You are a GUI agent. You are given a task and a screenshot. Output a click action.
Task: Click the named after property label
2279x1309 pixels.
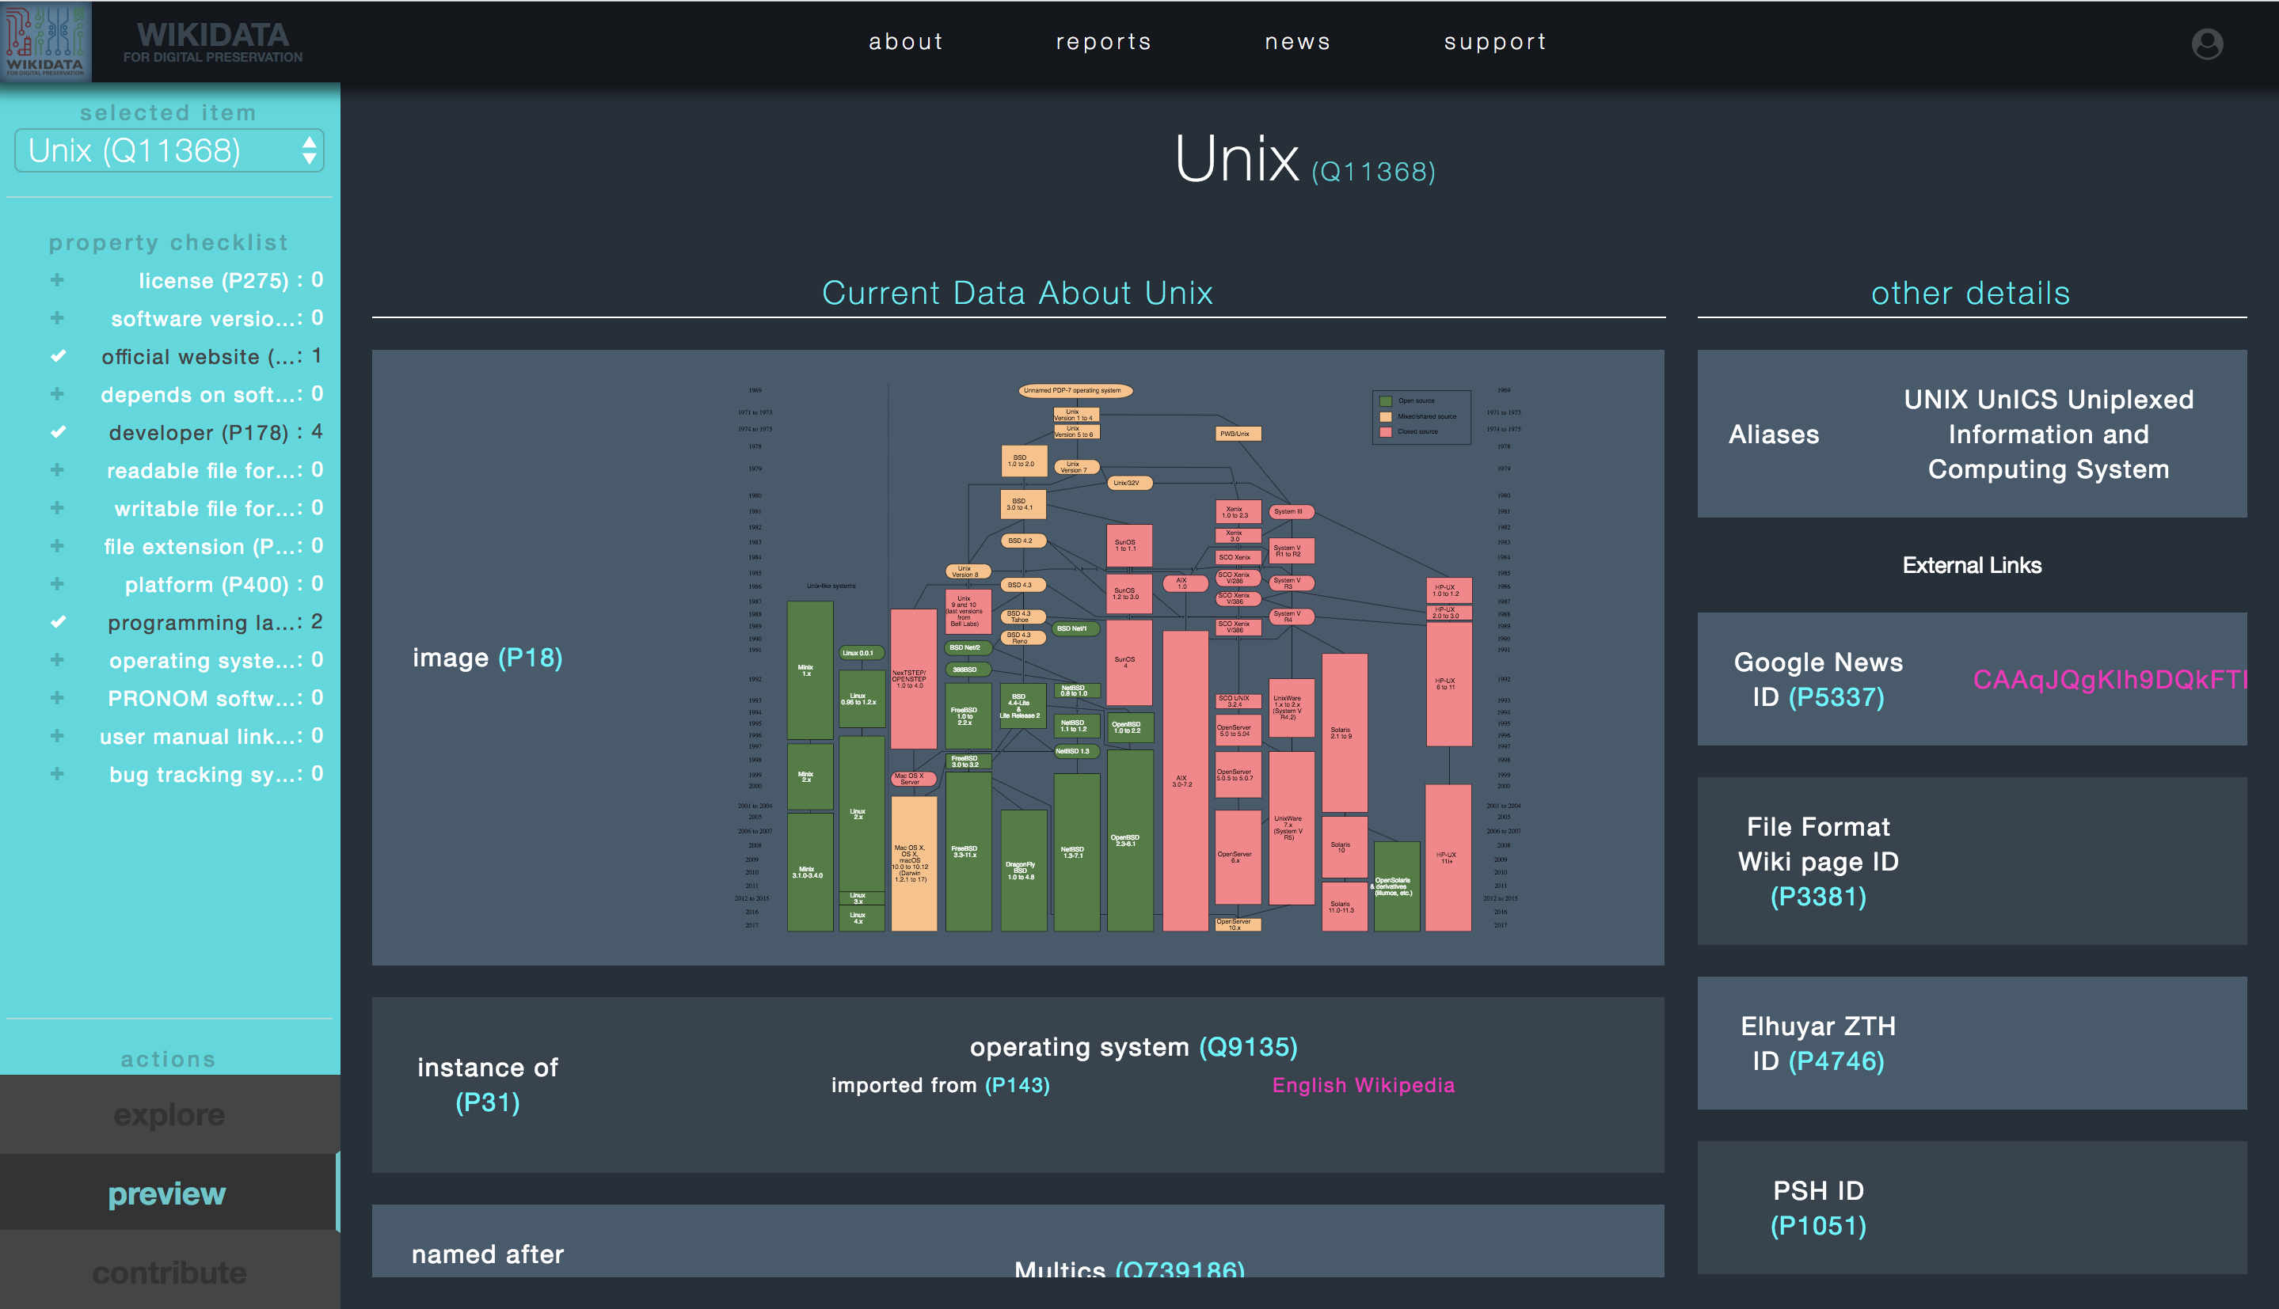(x=488, y=1254)
